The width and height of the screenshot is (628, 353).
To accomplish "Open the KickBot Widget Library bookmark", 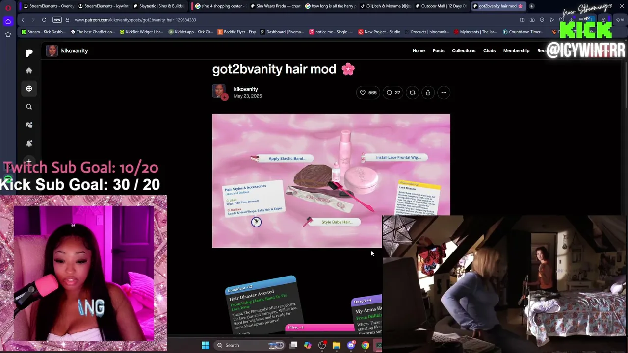I will click(x=141, y=32).
